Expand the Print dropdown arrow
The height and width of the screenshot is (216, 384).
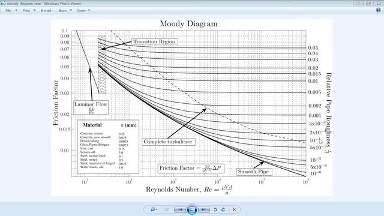click(34, 11)
